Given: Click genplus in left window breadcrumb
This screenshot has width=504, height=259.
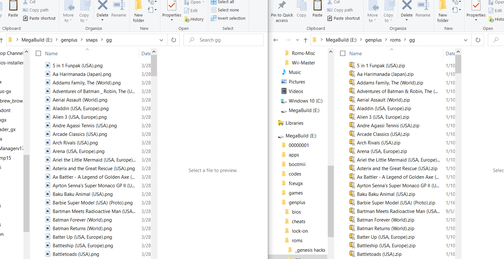Looking at the screenshot, I should [69, 40].
